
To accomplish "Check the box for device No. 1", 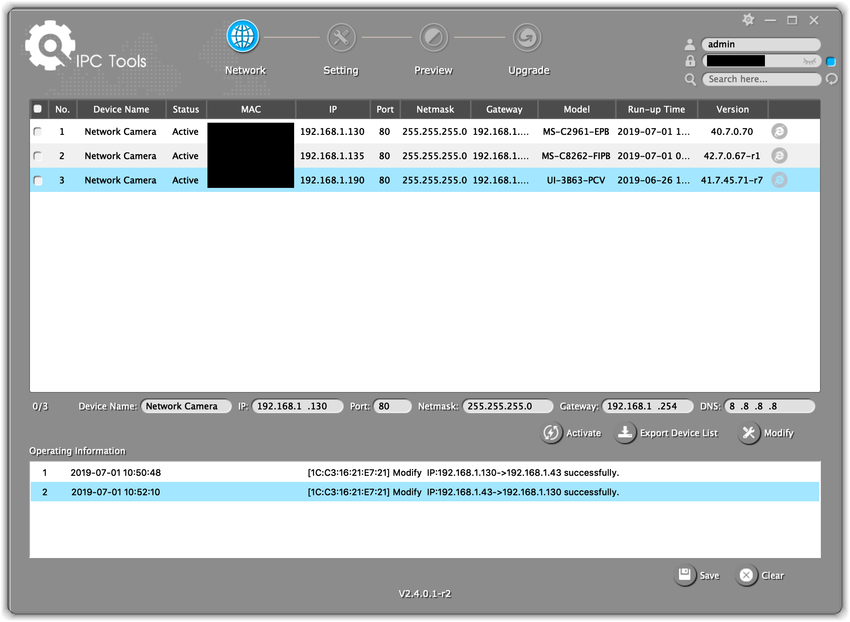I will 38,132.
